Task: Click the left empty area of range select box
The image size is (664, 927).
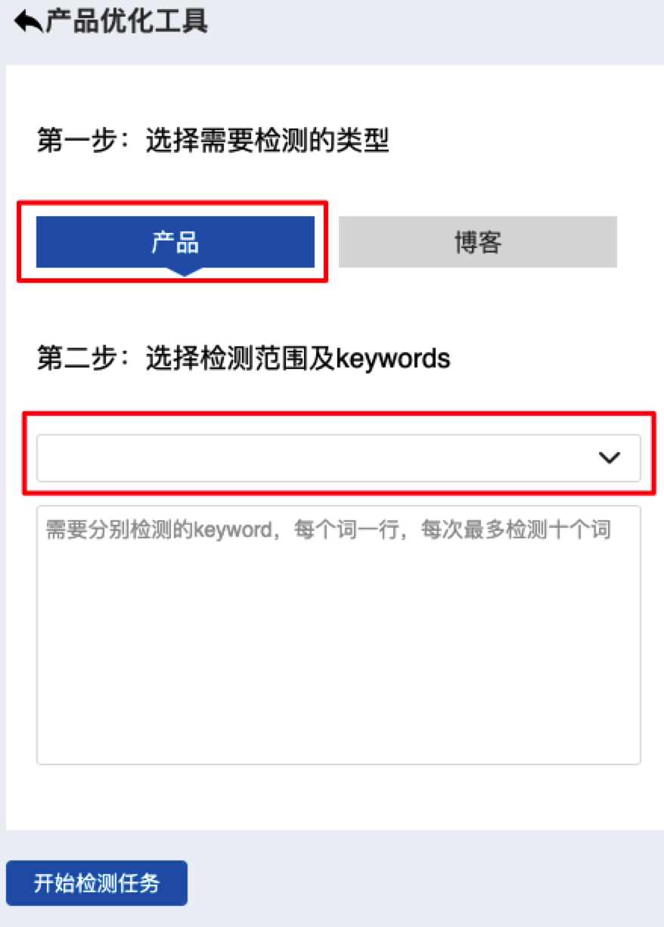Action: pos(189,457)
